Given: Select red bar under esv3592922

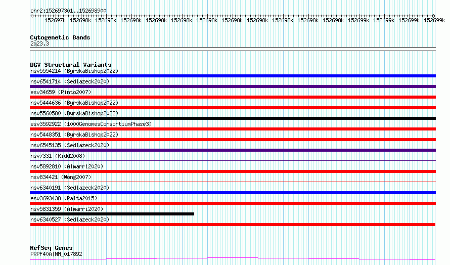Looking at the screenshot, I should [x=233, y=129].
